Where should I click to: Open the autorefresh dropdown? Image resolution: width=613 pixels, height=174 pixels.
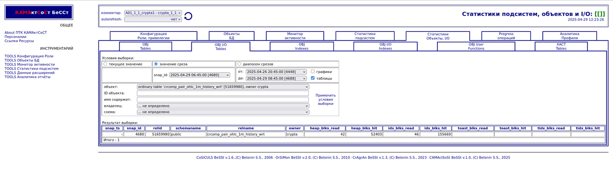pyautogui.click(x=153, y=19)
